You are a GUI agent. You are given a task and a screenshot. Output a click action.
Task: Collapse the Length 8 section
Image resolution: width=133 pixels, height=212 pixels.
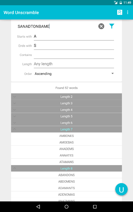66,168
